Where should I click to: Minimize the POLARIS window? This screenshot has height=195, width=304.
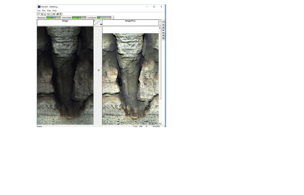[x=147, y=7]
